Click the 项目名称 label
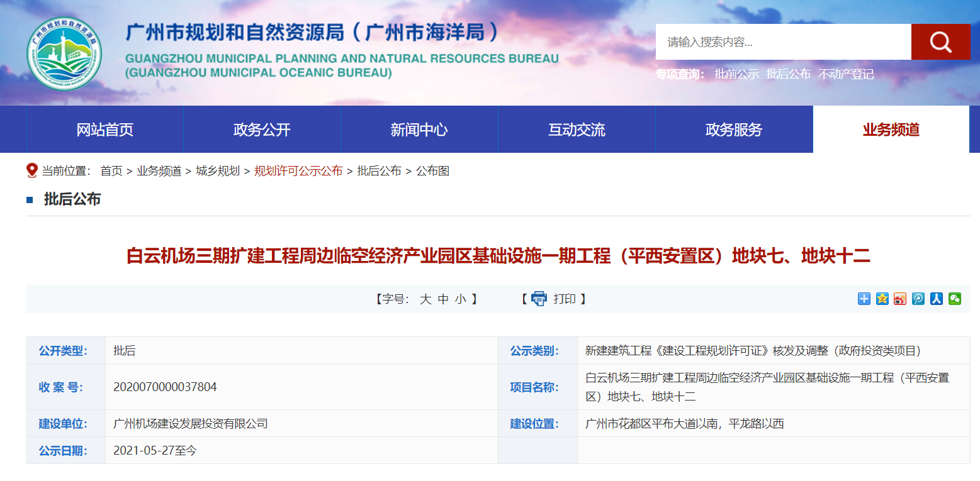The image size is (980, 481). click(x=534, y=387)
